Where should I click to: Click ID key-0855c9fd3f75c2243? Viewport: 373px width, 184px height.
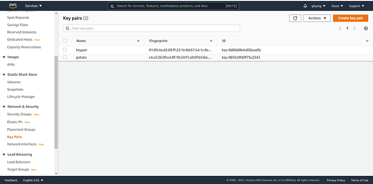tap(241, 57)
